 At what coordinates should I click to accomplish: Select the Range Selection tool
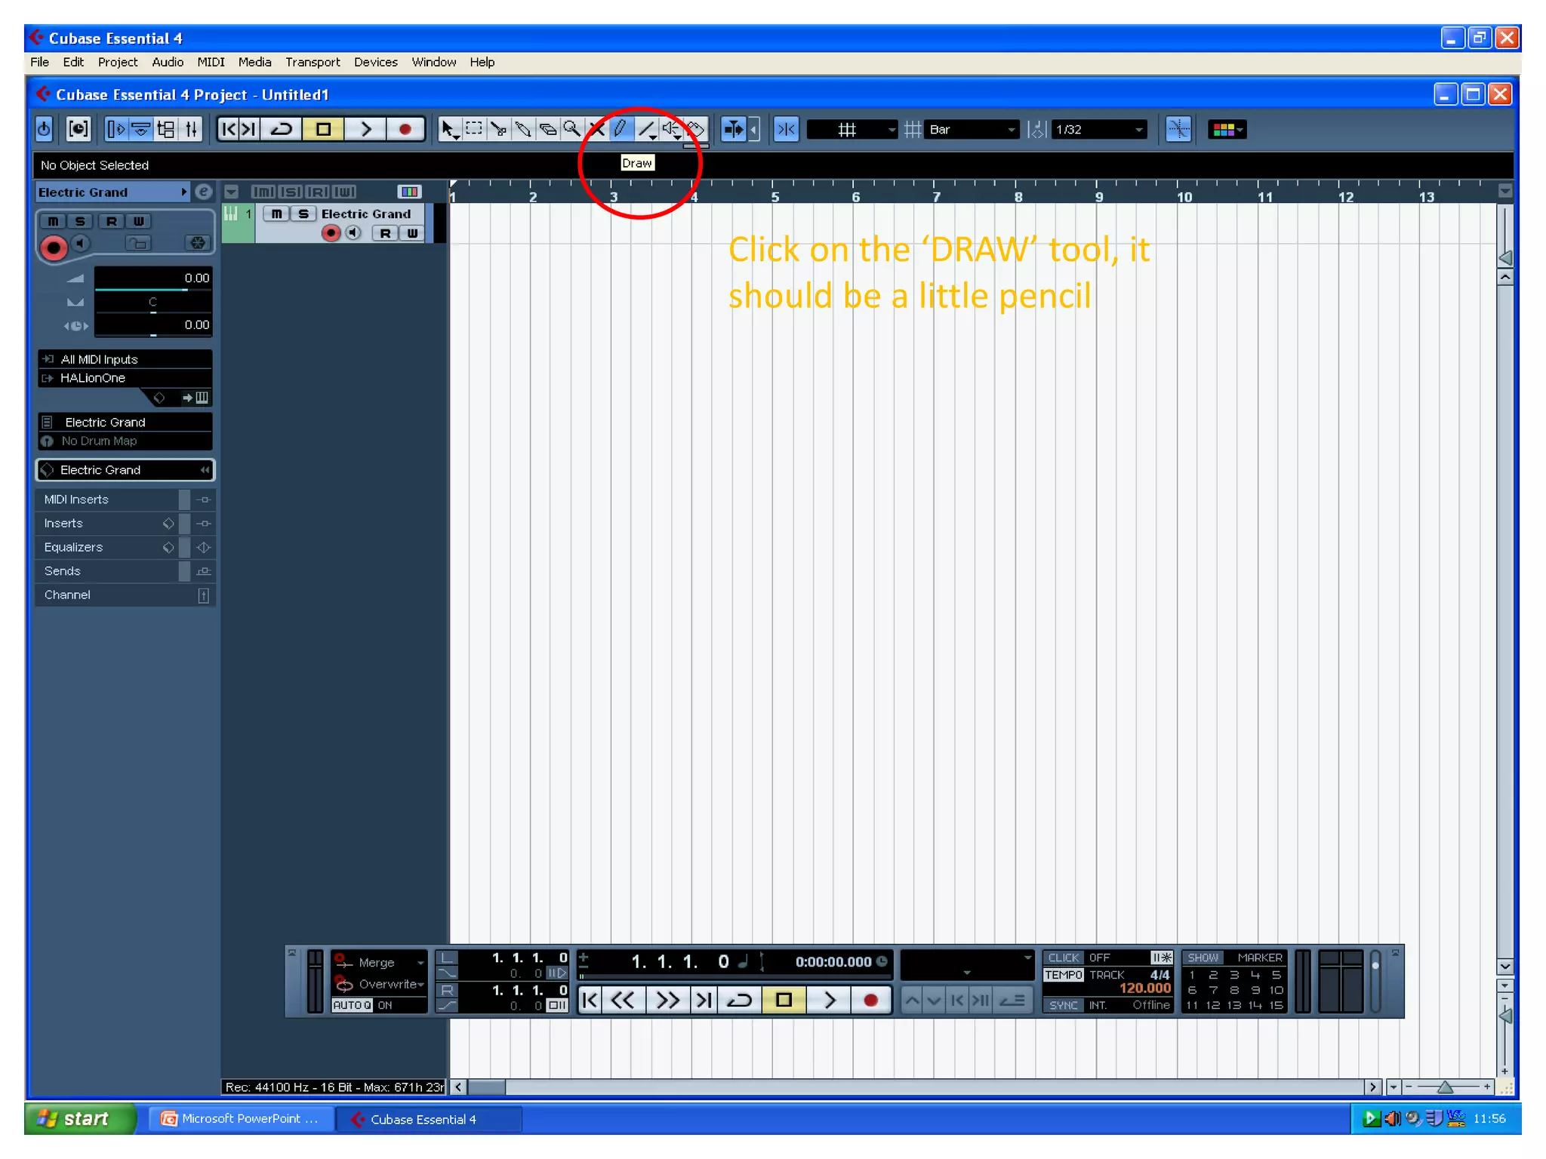[x=474, y=129]
